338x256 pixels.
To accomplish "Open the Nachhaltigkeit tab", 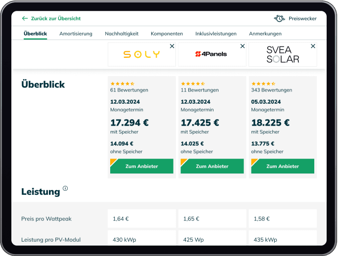I will click(x=122, y=34).
